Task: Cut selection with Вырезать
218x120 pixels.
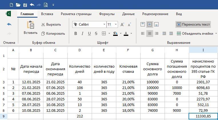Action: (51, 25)
